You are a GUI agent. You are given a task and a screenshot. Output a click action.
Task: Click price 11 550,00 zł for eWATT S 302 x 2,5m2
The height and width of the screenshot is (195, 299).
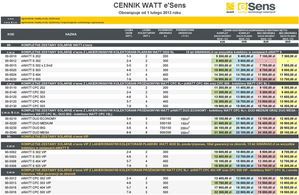tap(223, 65)
